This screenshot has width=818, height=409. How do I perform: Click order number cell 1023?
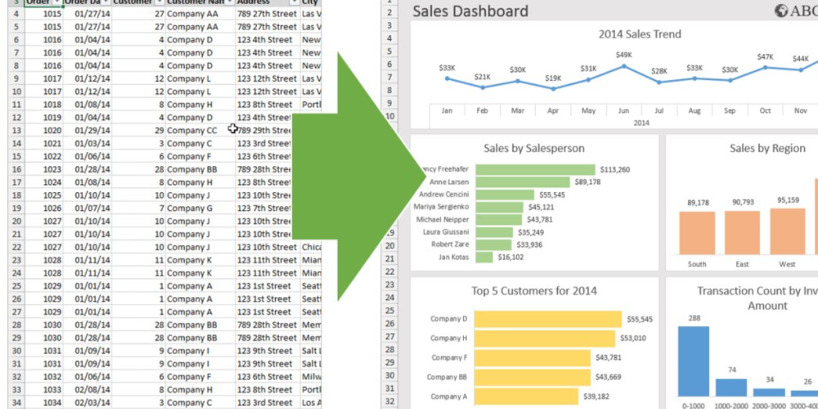51,169
